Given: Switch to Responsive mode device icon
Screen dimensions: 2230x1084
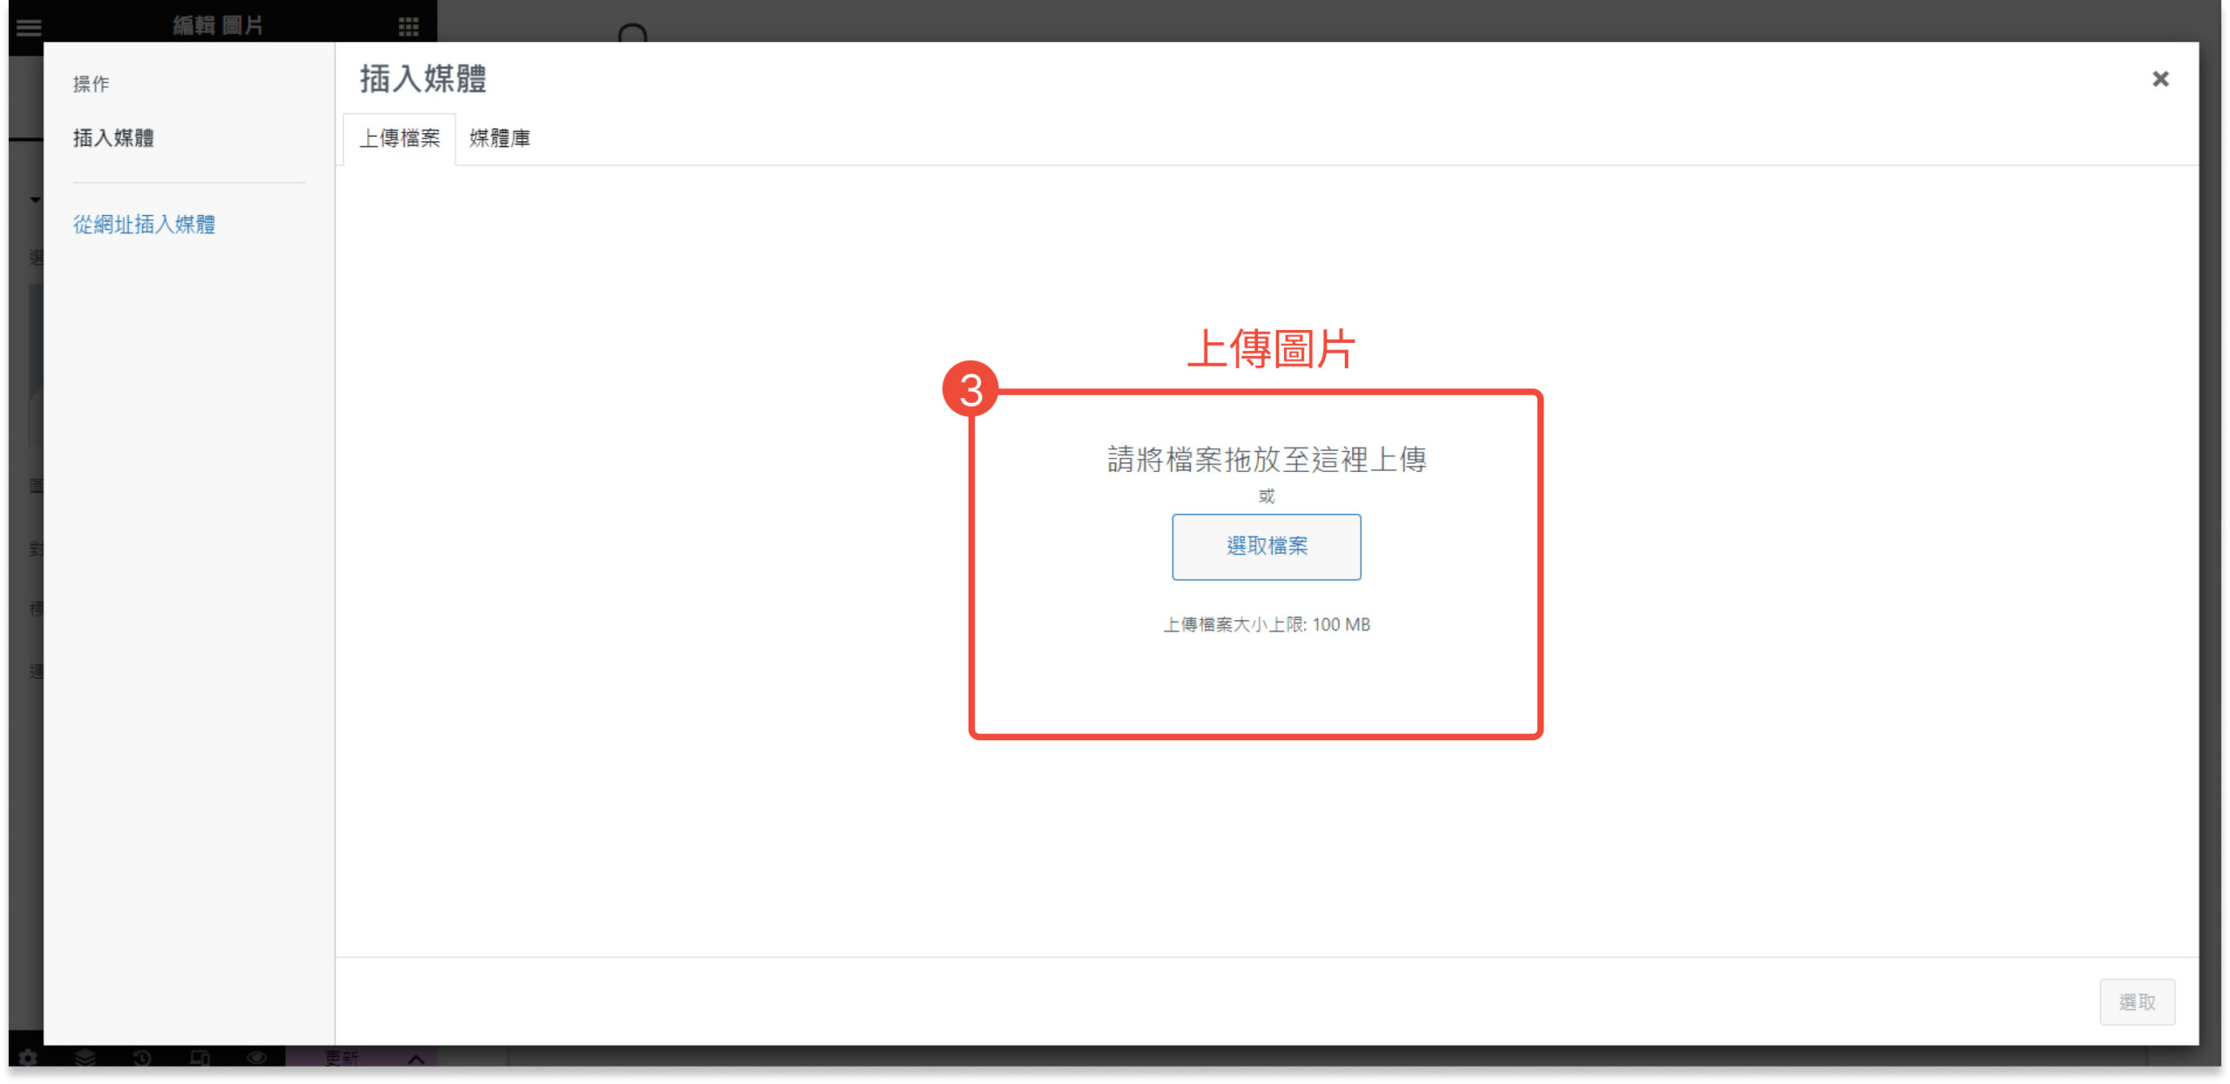Looking at the screenshot, I should pyautogui.click(x=199, y=1058).
